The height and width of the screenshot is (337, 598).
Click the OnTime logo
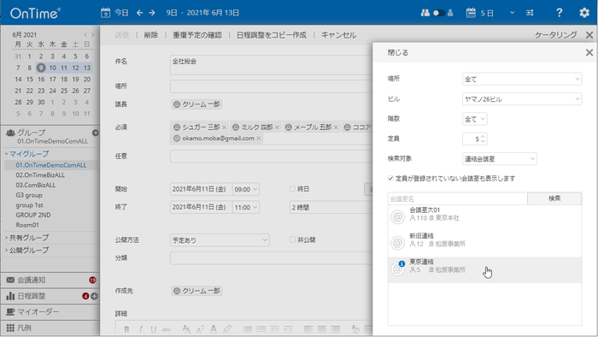[35, 14]
